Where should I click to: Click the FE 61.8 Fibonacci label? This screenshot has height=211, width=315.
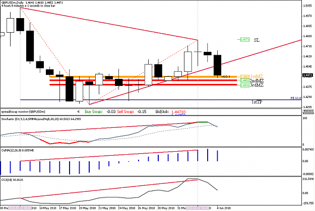(x=296, y=98)
